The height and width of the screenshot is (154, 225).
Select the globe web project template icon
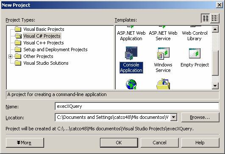coord(131,85)
